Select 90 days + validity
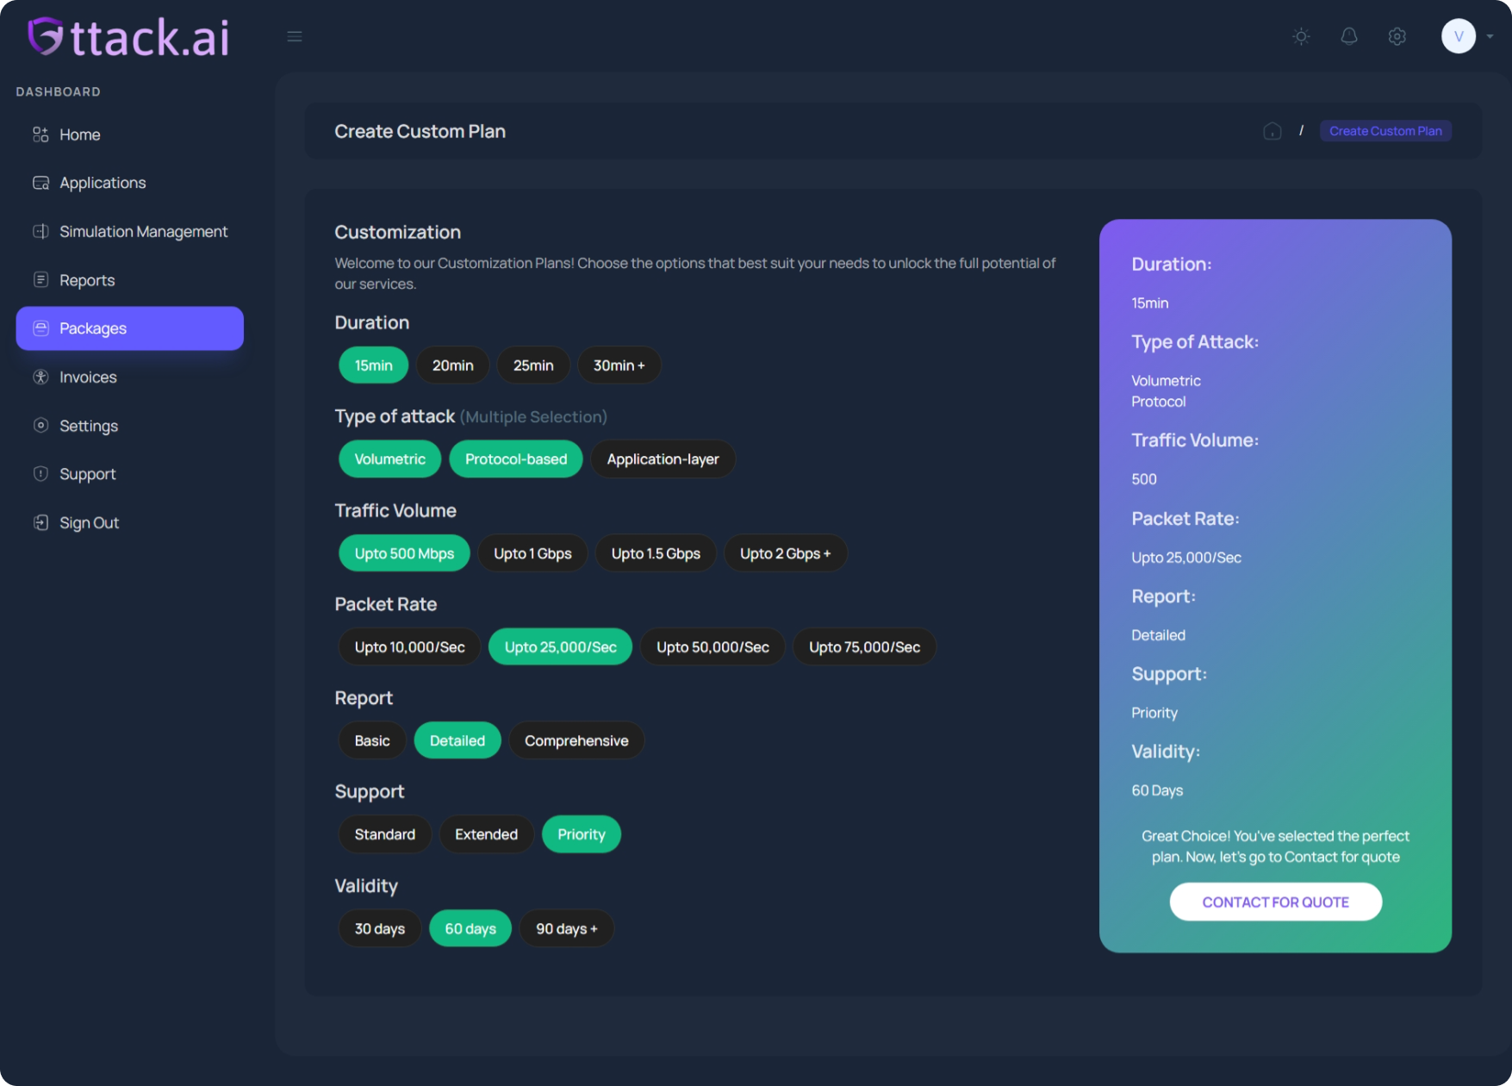1512x1086 pixels. pos(567,929)
